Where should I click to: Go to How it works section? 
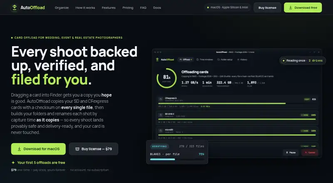(x=85, y=7)
